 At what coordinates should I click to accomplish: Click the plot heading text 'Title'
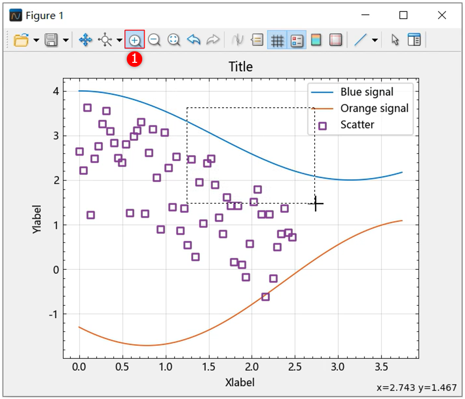click(240, 67)
